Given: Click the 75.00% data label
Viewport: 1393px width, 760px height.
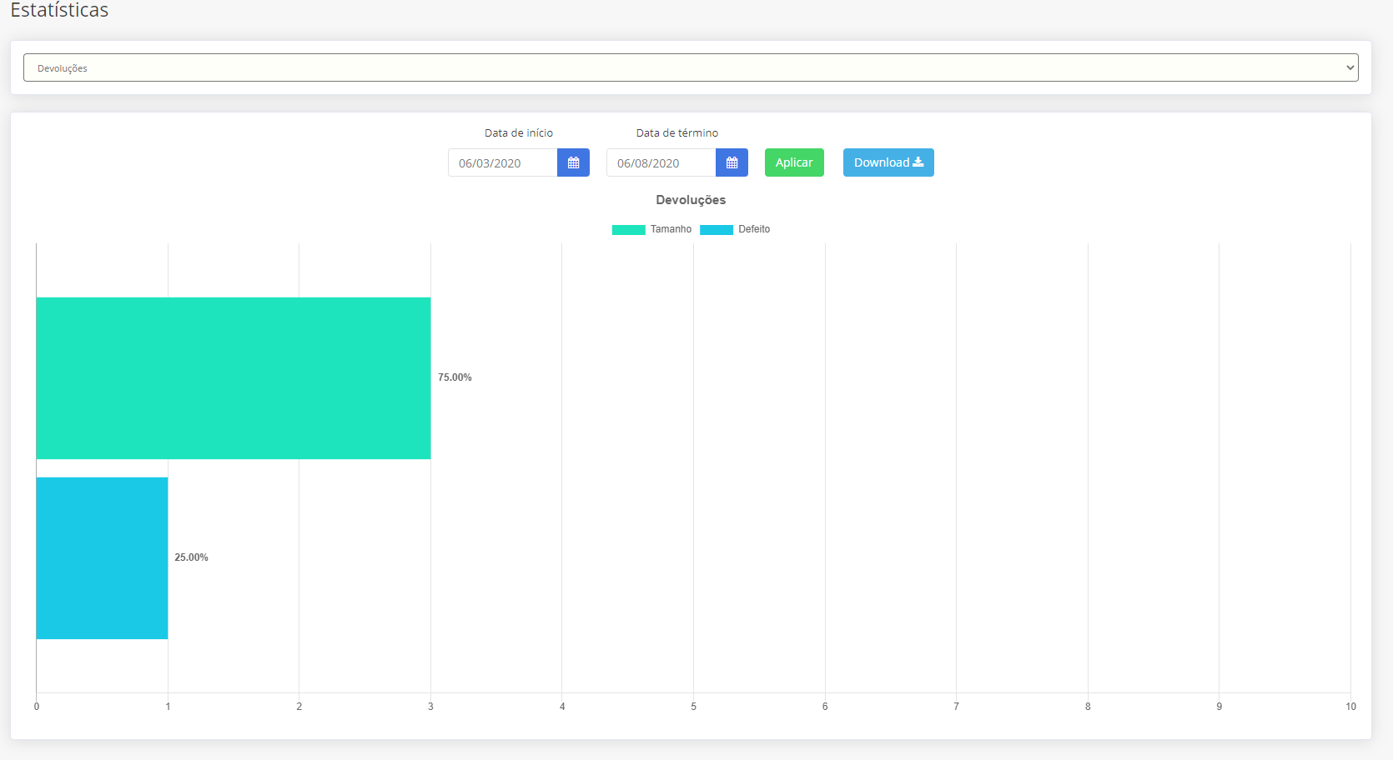Looking at the screenshot, I should click(455, 377).
